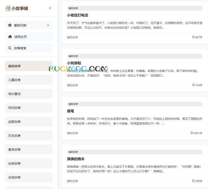Screen dimensions: 208x189
Task: Click the footer 睡前故事 label in 狒狒的雨伞 card
Action: (x=72, y=181)
